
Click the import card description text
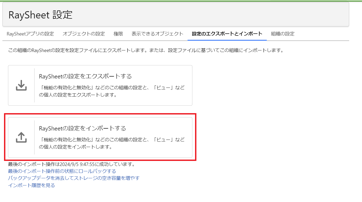click(x=112, y=143)
